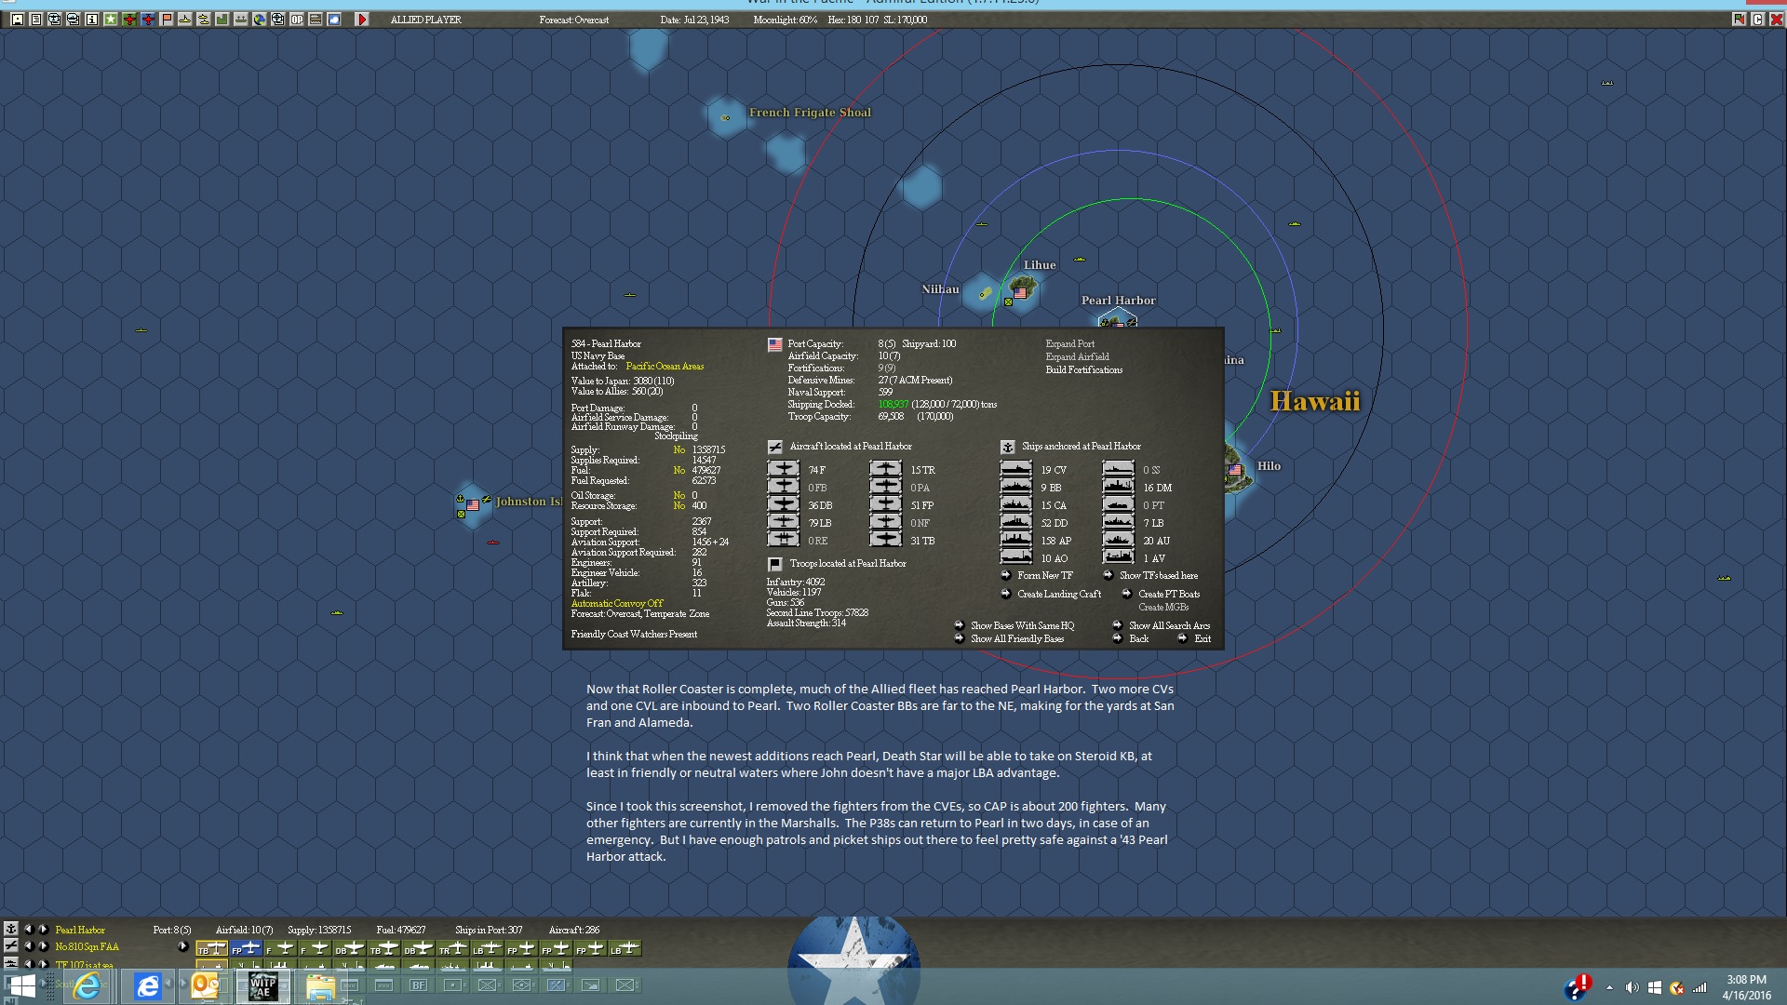Screen dimensions: 1787x1005
Task: Click Exit in base panel
Action: [x=1203, y=638]
